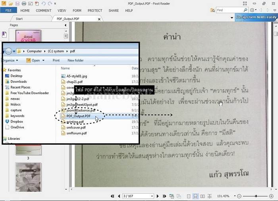Click the Open file icon in quick access toolbar
Screen dimensions: 278x201
pos(11,3)
